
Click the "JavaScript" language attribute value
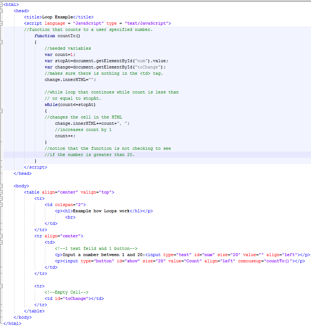(x=88, y=23)
